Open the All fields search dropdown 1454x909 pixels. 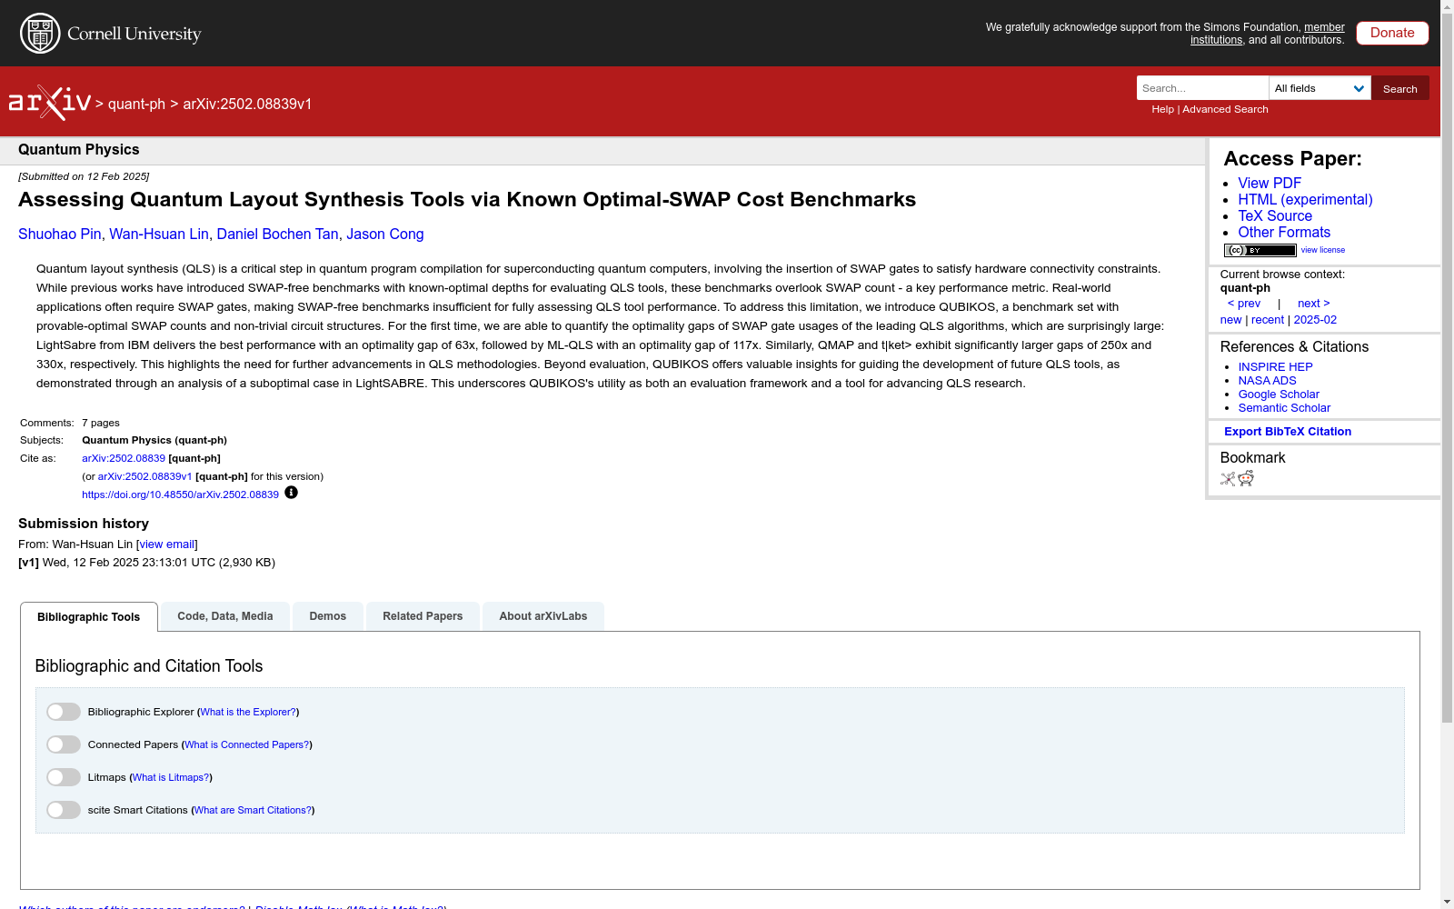[1320, 88]
